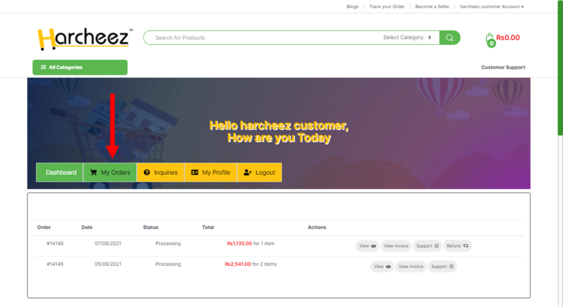Viewport: 563px width, 307px height.
Task: Click the cart icon on My Orders tab
Action: pyautogui.click(x=93, y=172)
